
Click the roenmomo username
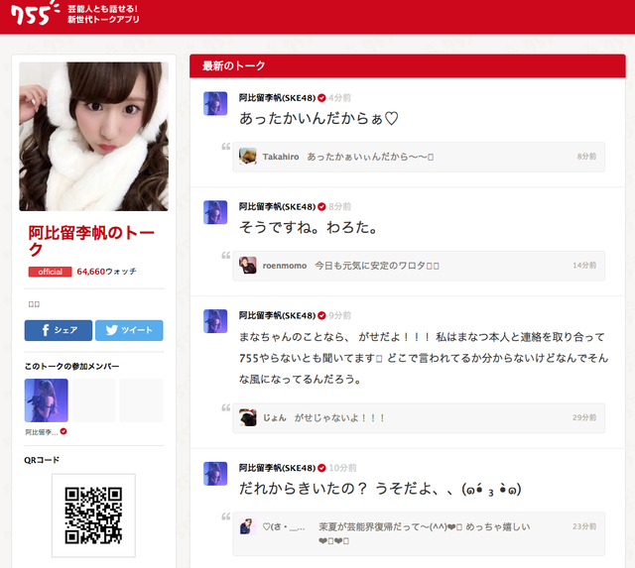(285, 266)
